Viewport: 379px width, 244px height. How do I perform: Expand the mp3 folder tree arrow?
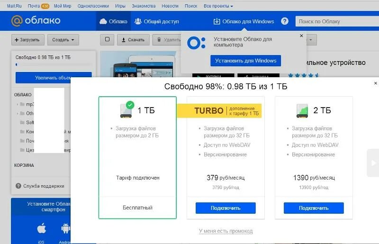pyautogui.click(x=17, y=104)
